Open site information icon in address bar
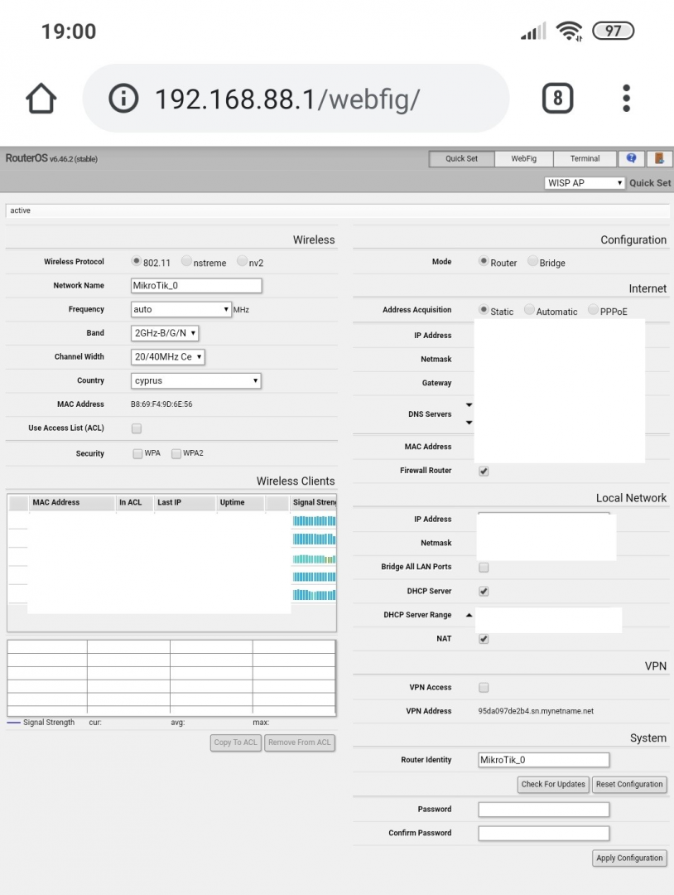Image resolution: width=674 pixels, height=895 pixels. (123, 98)
